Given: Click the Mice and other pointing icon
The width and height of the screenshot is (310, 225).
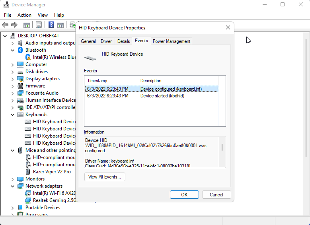Looking at the screenshot, I should click(20, 150).
